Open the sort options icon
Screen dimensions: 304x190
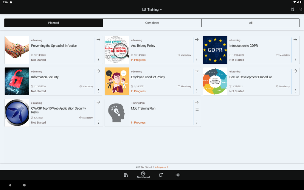coord(292,9)
